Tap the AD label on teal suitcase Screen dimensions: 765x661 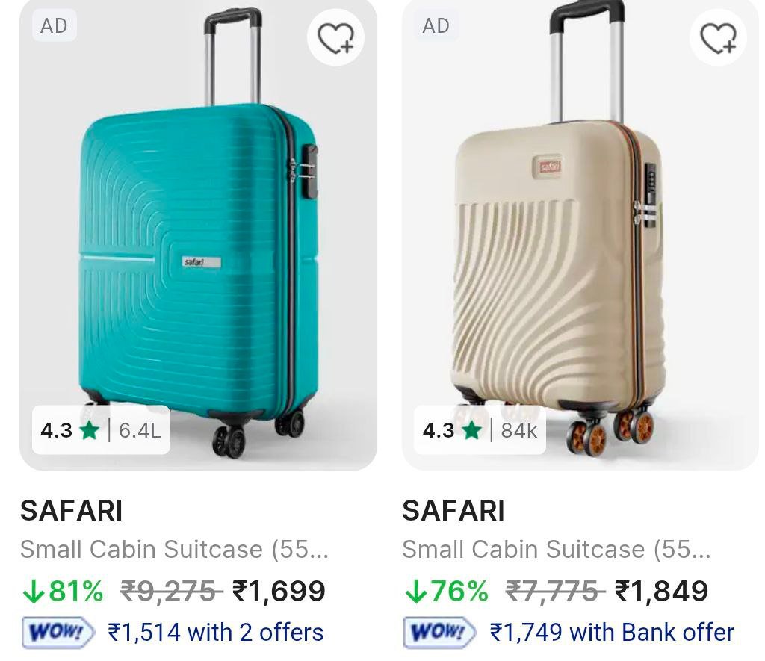point(55,26)
